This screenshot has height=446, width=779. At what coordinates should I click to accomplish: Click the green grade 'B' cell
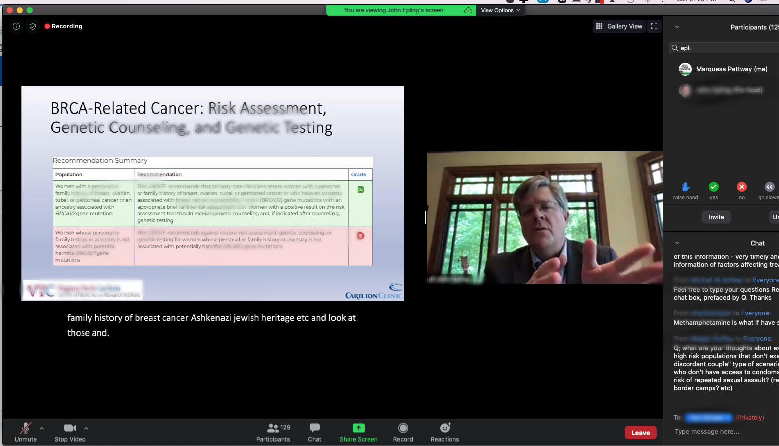tap(360, 203)
